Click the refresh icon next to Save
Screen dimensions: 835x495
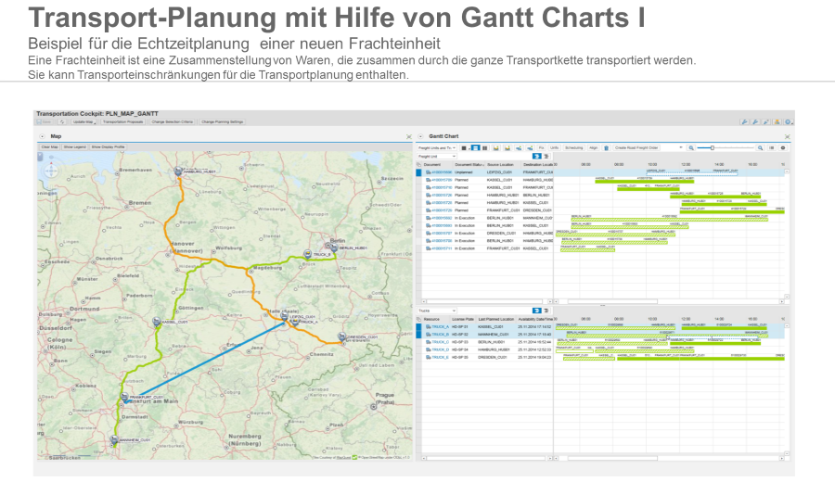62,121
